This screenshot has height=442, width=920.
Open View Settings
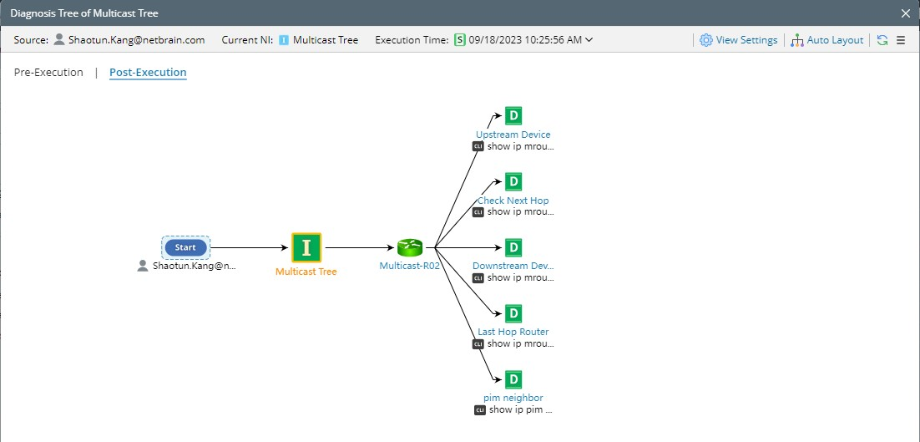click(x=738, y=40)
